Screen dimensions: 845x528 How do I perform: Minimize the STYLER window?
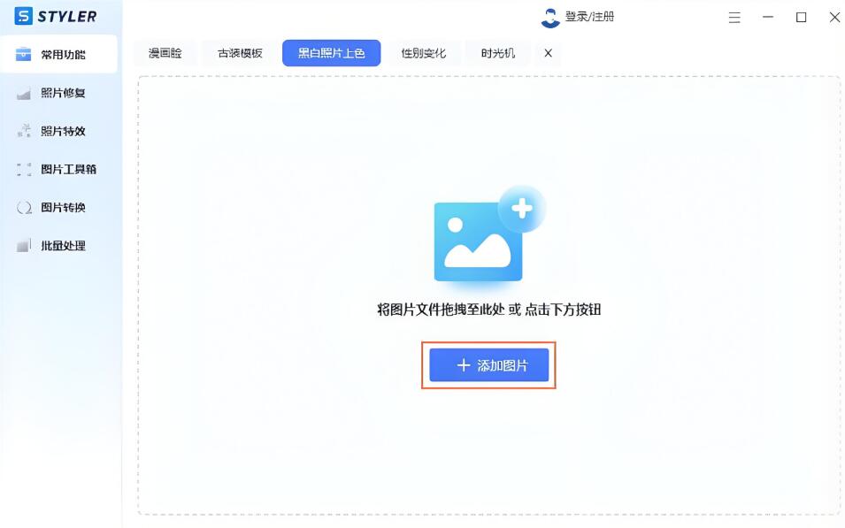(768, 17)
